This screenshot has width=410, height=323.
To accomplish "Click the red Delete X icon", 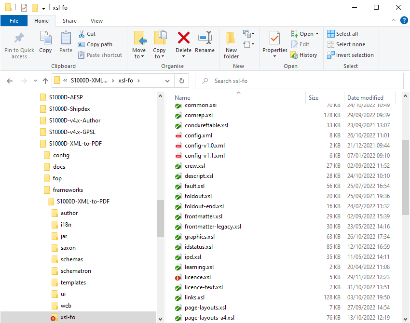I will click(x=184, y=38).
